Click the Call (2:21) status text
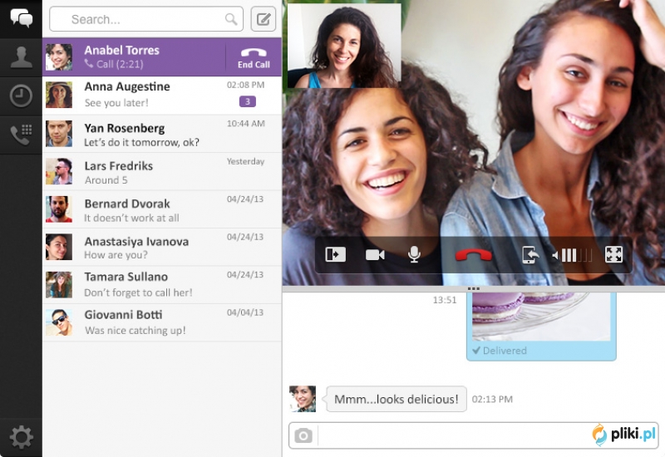 (x=120, y=64)
